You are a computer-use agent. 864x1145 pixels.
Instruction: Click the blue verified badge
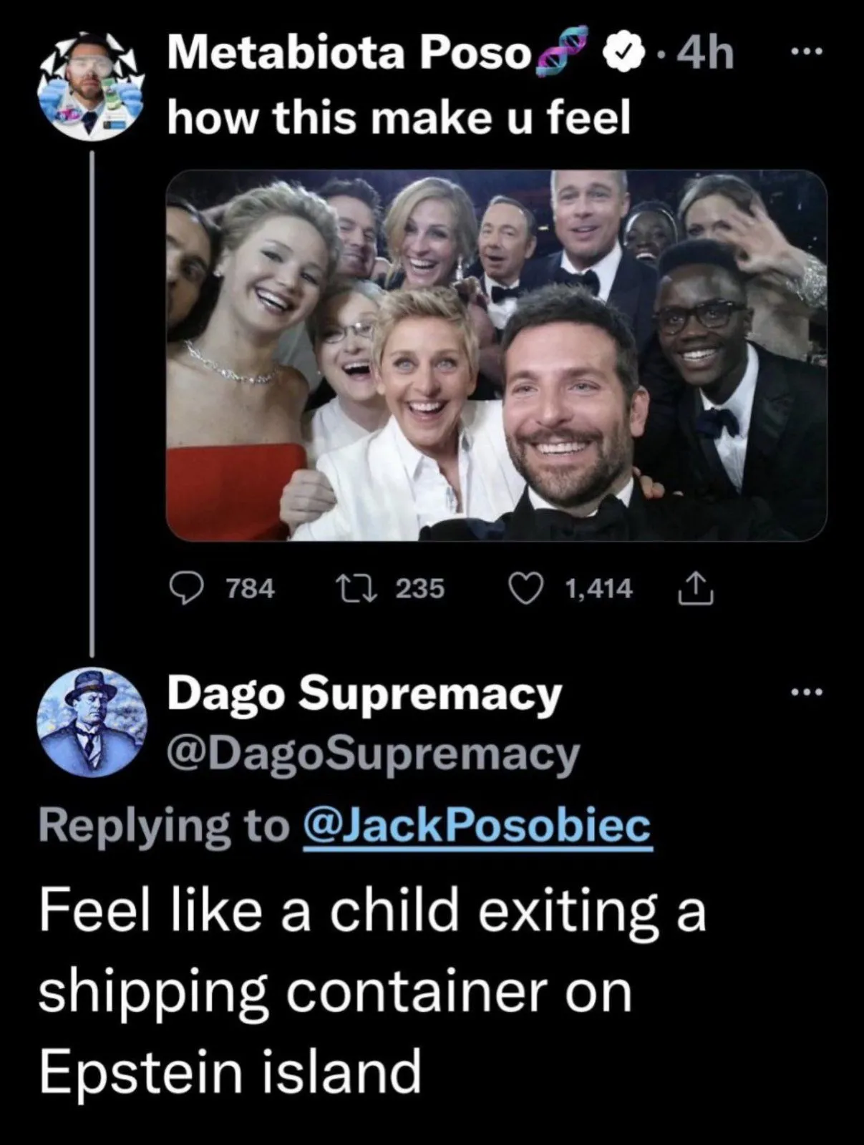623,53
